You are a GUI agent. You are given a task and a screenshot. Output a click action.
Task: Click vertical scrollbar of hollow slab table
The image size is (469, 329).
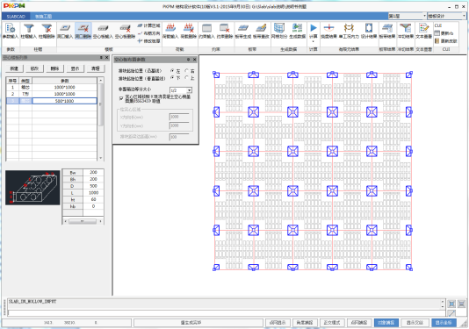[x=100, y=119]
